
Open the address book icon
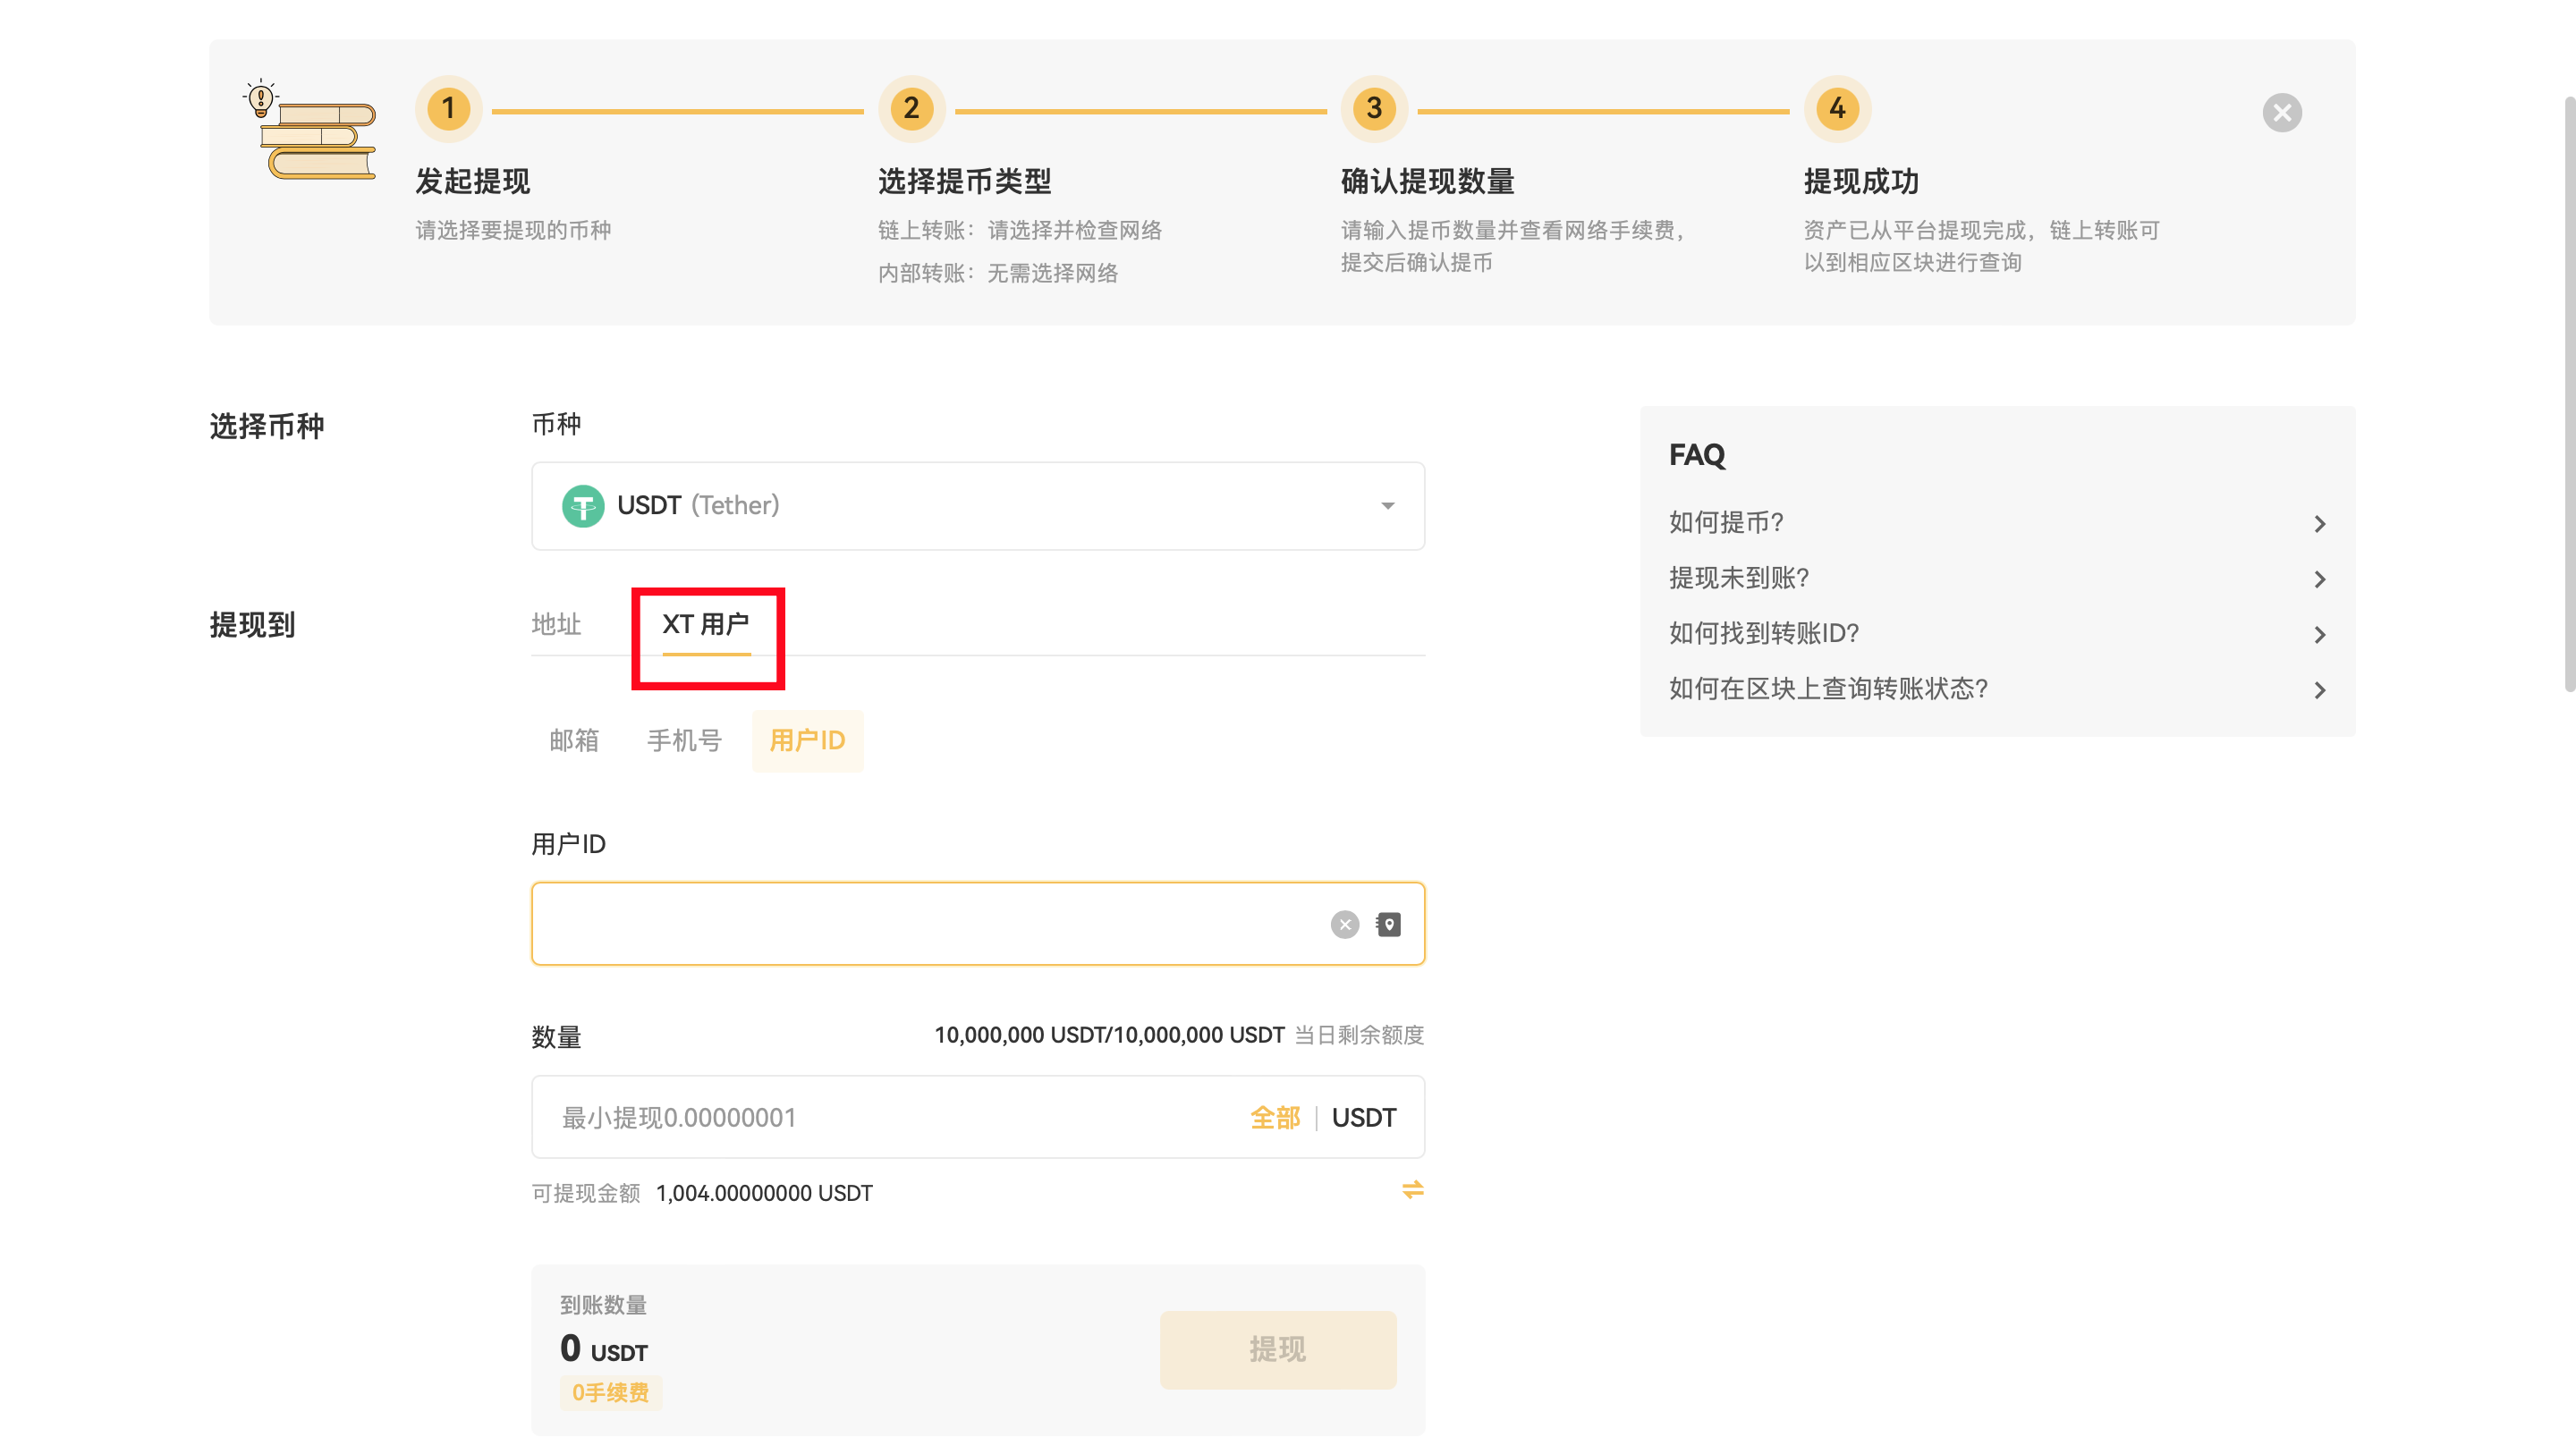(x=1388, y=924)
